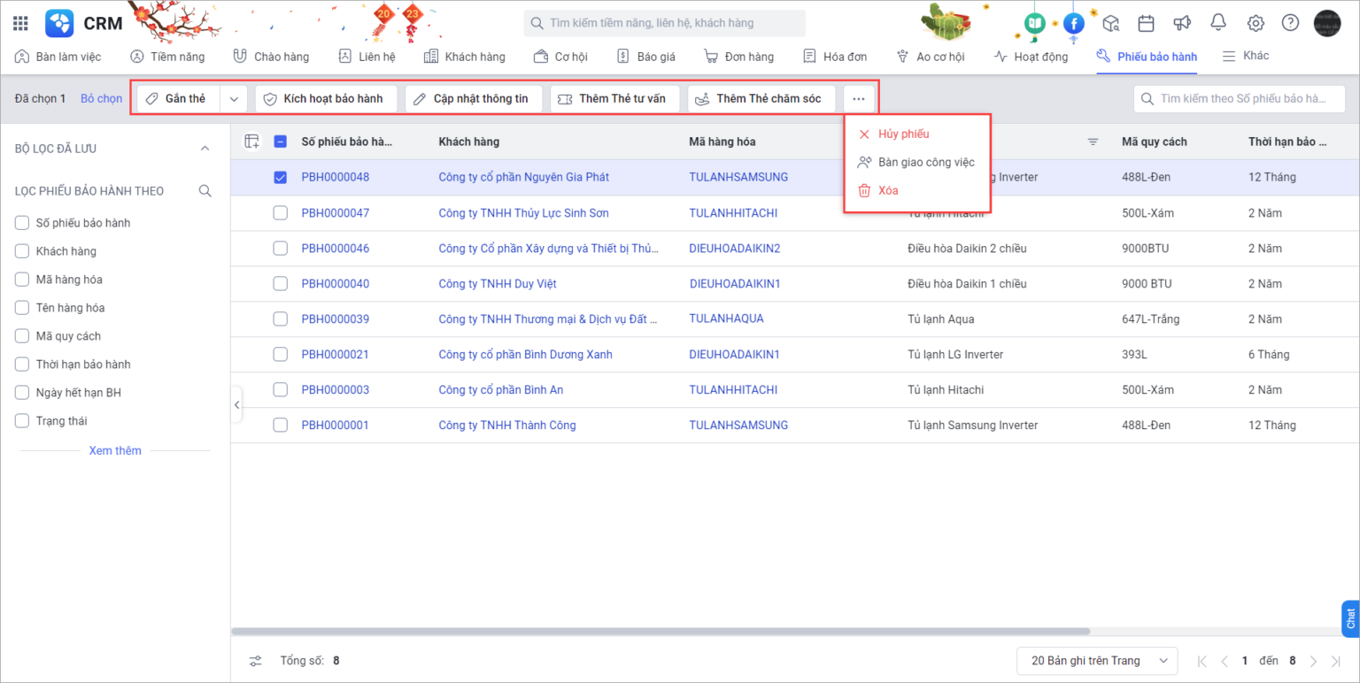Switch to the Đơn hàng tab
This screenshot has width=1360, height=683.
[738, 57]
